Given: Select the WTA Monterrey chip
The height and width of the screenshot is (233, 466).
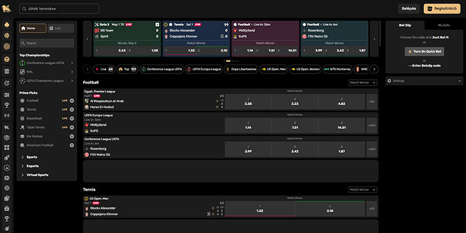Looking at the screenshot, I should coord(337,69).
